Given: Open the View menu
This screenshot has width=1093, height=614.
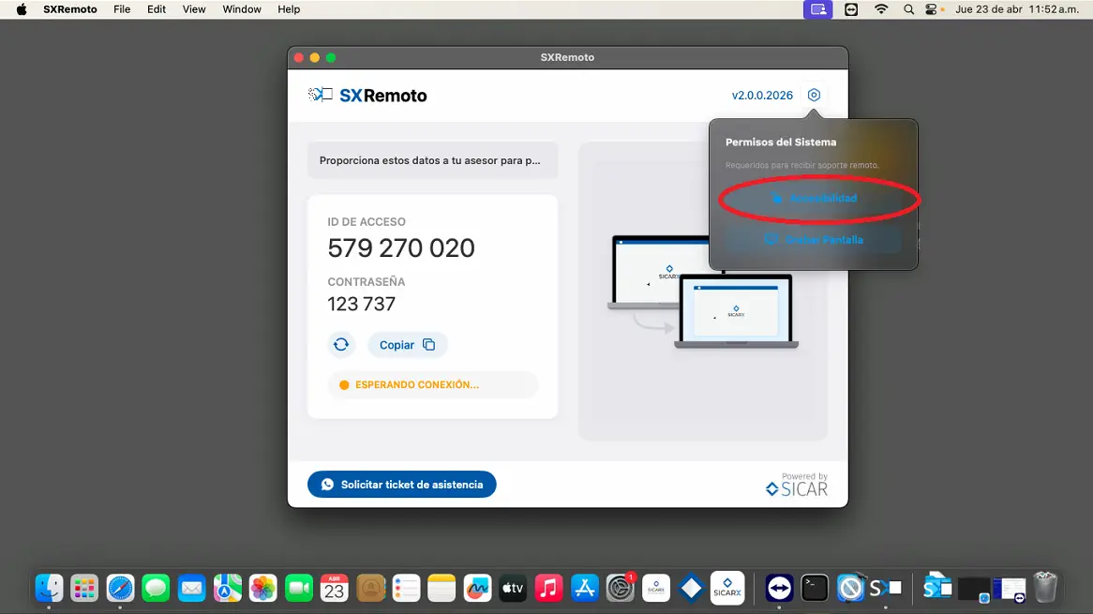Looking at the screenshot, I should pos(194,9).
